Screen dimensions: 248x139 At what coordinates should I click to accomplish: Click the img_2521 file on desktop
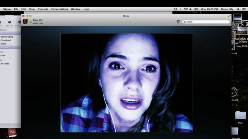pos(242,46)
